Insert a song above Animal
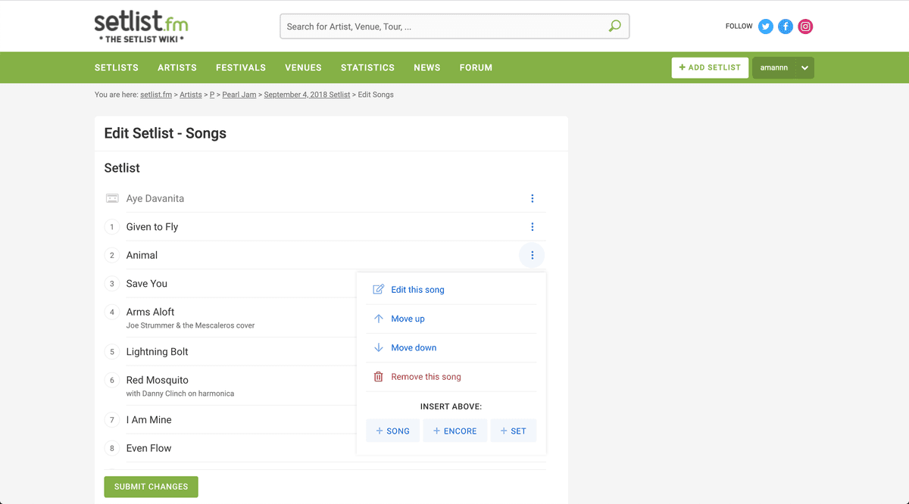 pos(392,431)
